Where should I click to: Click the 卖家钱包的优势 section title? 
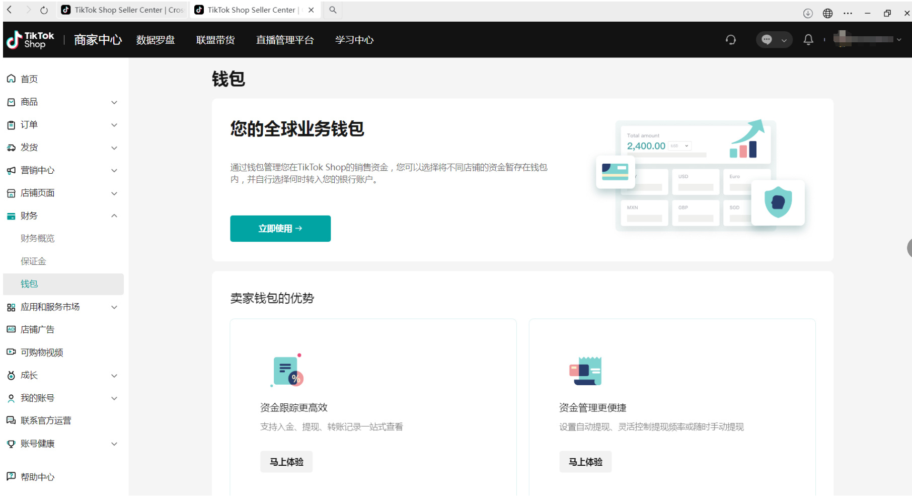pyautogui.click(x=272, y=298)
